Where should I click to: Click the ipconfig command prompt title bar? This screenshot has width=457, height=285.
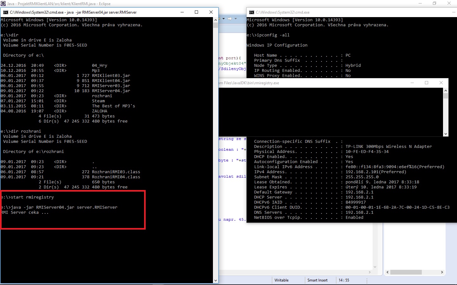317,12
